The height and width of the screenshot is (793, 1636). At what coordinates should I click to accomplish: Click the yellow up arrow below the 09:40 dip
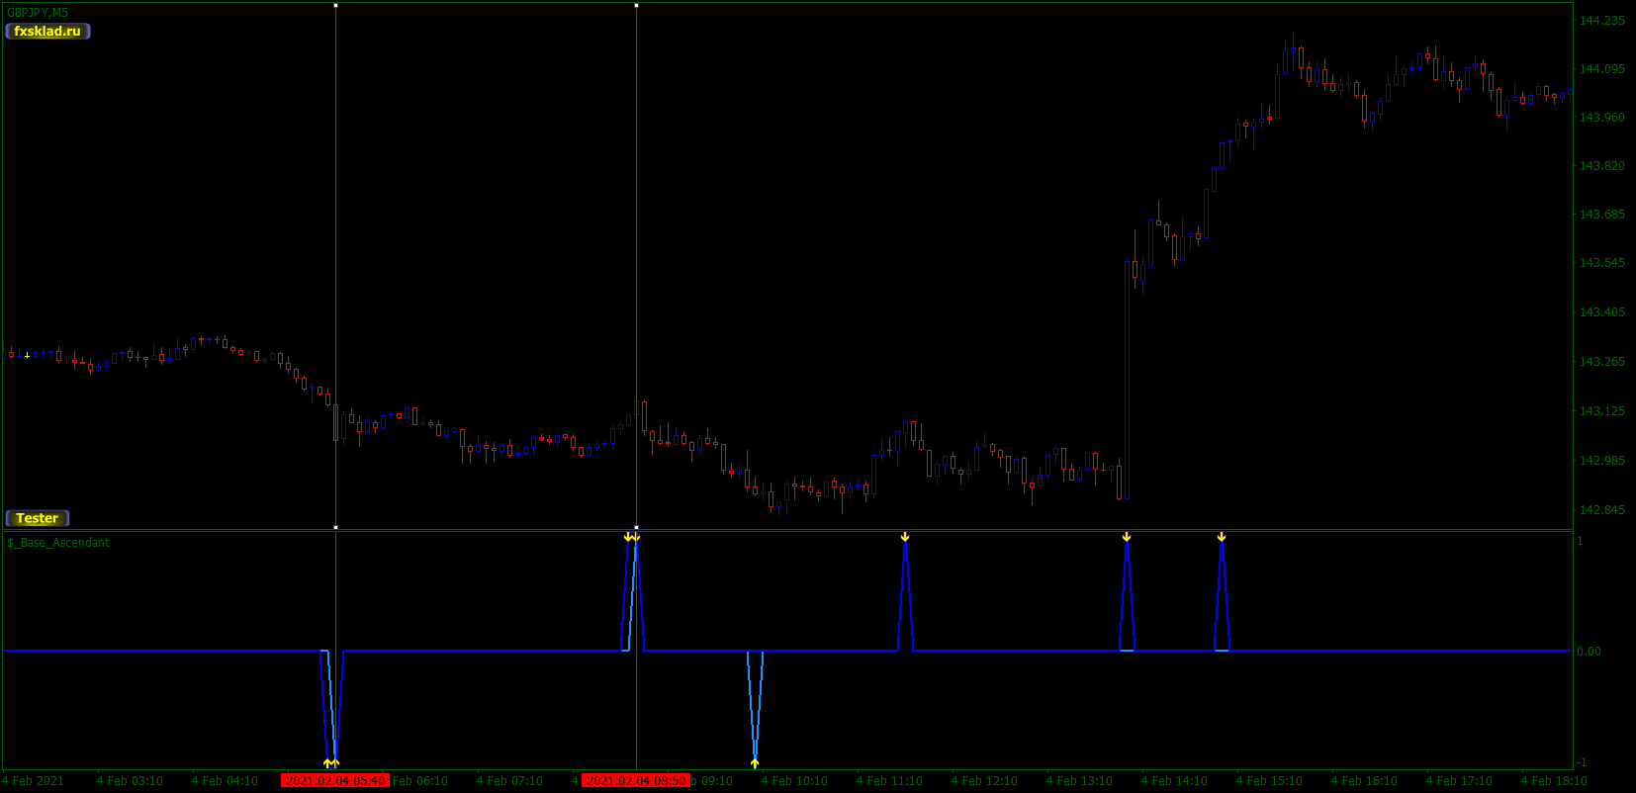755,762
